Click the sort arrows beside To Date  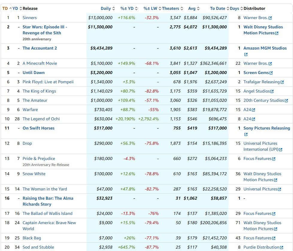(x=227, y=9)
